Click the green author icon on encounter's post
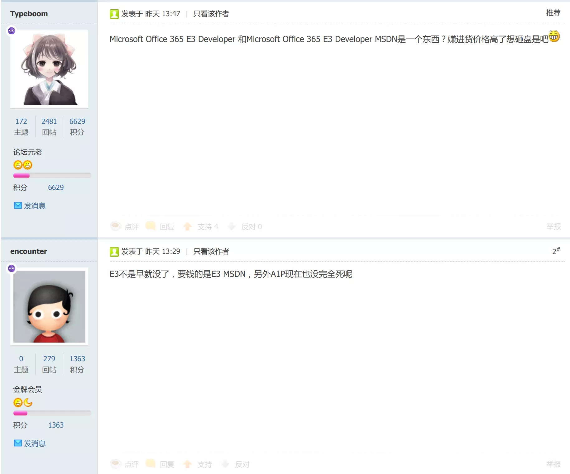The width and height of the screenshot is (570, 474). (x=114, y=252)
